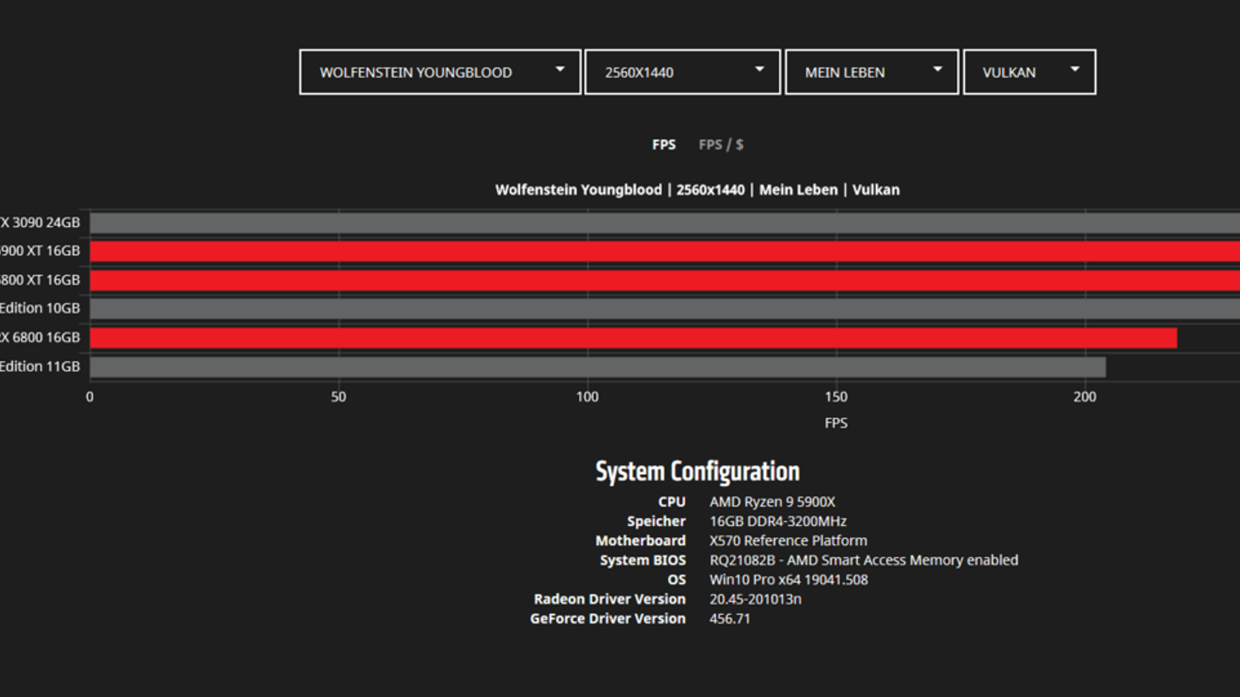Select the gray 3090 24GB bar
The image size is (1240, 697).
pyautogui.click(x=665, y=223)
